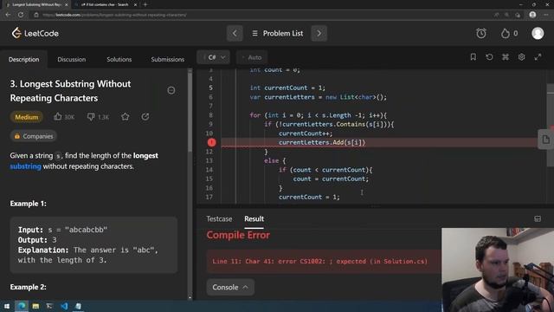
Task: Click line 5 int currentCount = 1
Action: [x=287, y=88]
